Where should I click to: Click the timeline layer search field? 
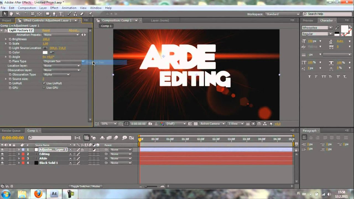(x=50, y=138)
